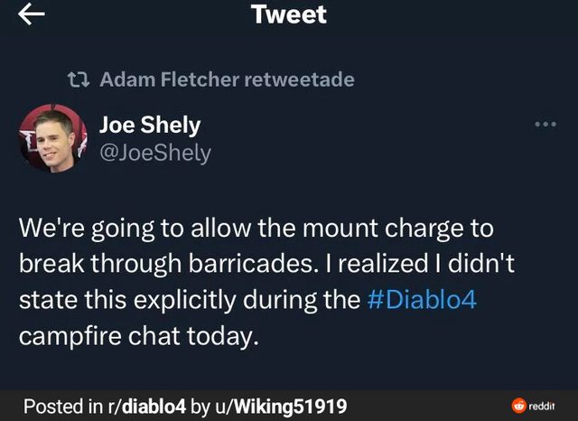
Task: Click the Tweet header title
Action: tap(289, 14)
